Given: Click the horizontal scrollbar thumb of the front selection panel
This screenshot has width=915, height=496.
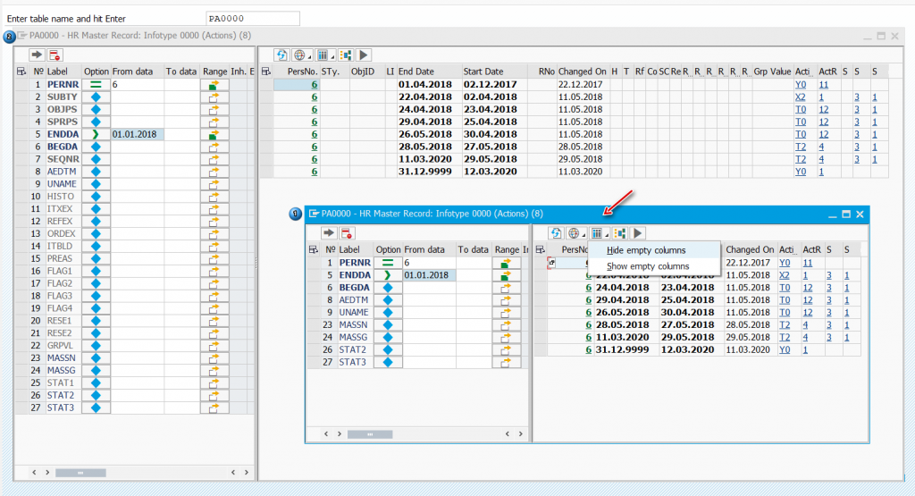Looking at the screenshot, I should point(370,434).
